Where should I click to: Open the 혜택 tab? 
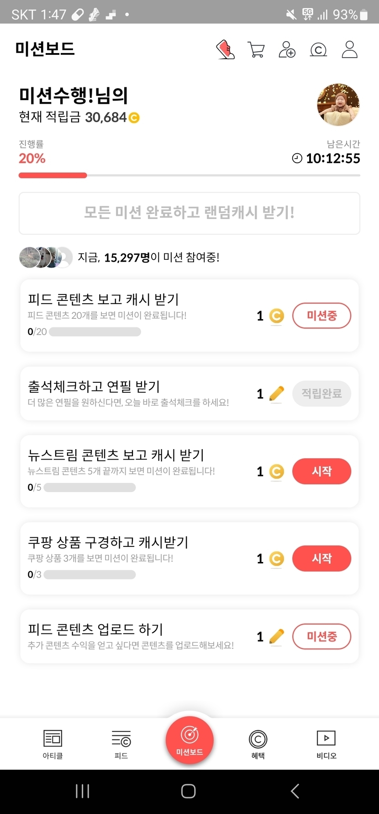[258, 744]
